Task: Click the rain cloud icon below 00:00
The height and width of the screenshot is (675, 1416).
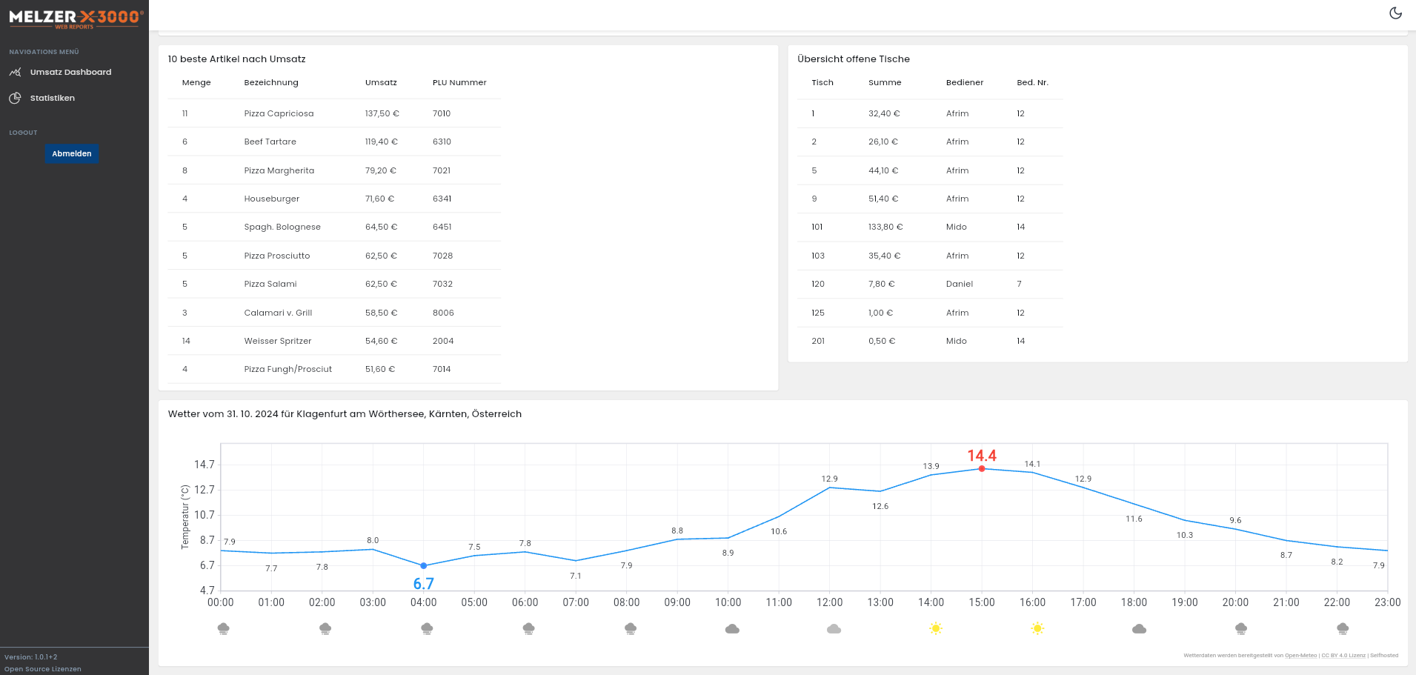Action: [223, 628]
